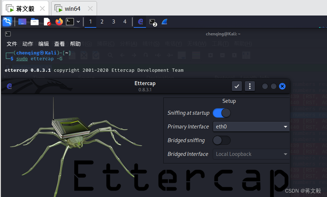Switch to workspace 4
Screen dimensions: 327x197
[x=125, y=22]
